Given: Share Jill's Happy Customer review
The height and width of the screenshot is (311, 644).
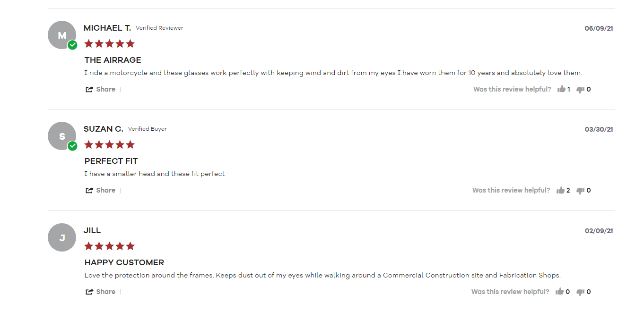Looking at the screenshot, I should point(100,292).
